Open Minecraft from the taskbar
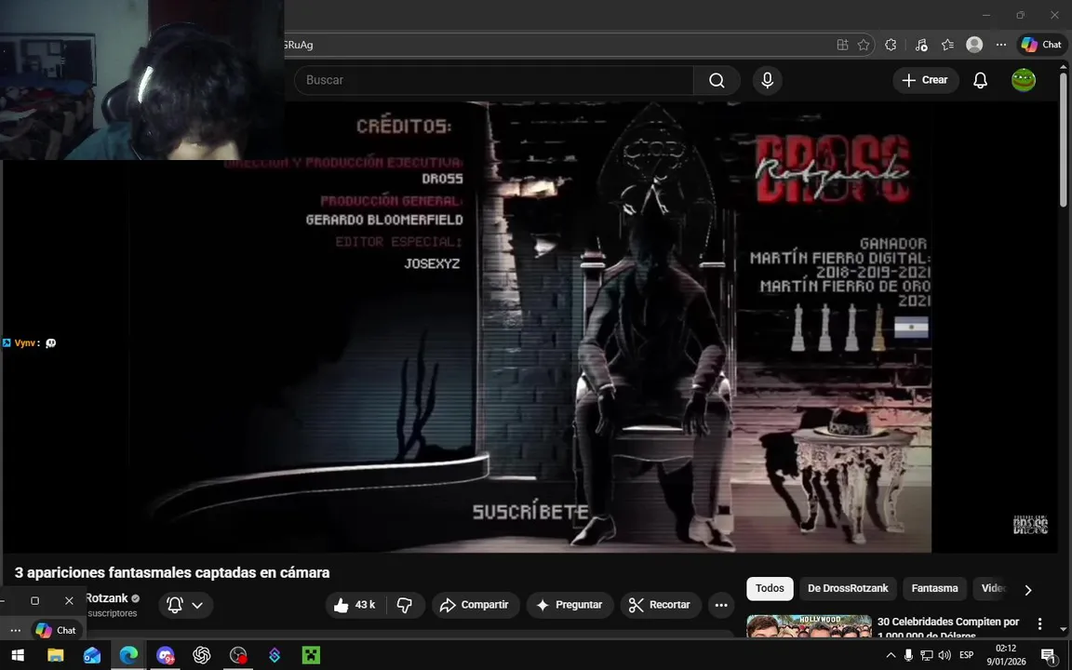This screenshot has height=670, width=1072. click(x=311, y=655)
